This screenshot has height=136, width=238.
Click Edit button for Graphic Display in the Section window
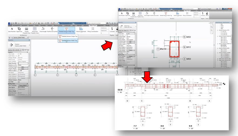tap(23, 69)
